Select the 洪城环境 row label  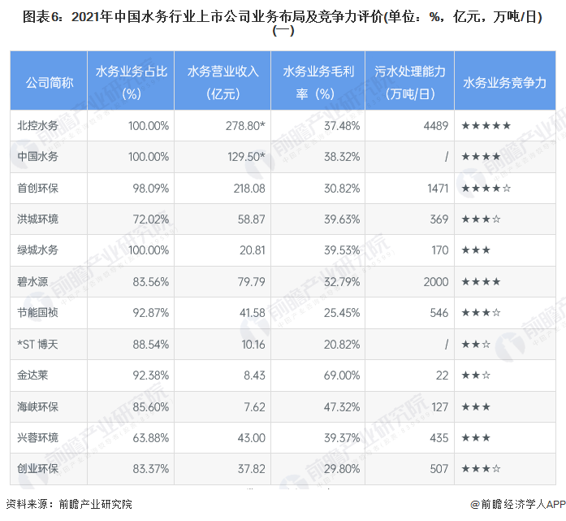(38, 219)
